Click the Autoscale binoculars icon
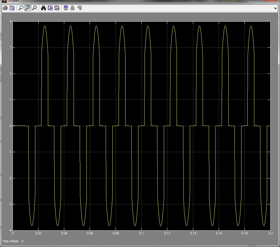This screenshot has height=247, width=280. [x=44, y=8]
